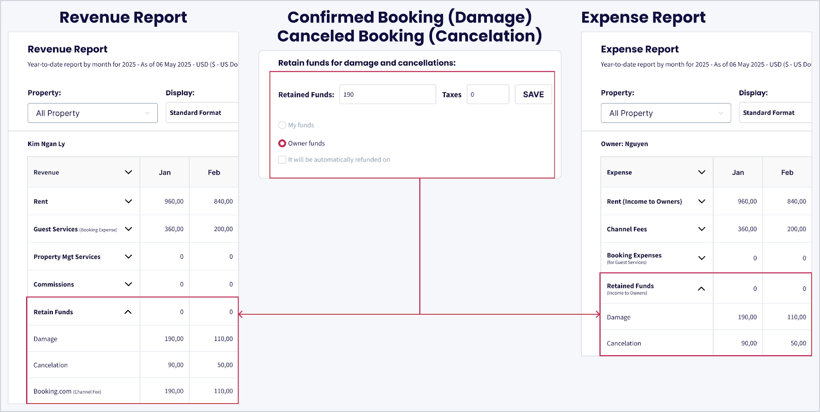Collapse Retained Funds row in Expense Report

701,289
